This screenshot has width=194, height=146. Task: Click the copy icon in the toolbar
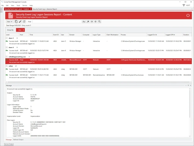click(16, 22)
